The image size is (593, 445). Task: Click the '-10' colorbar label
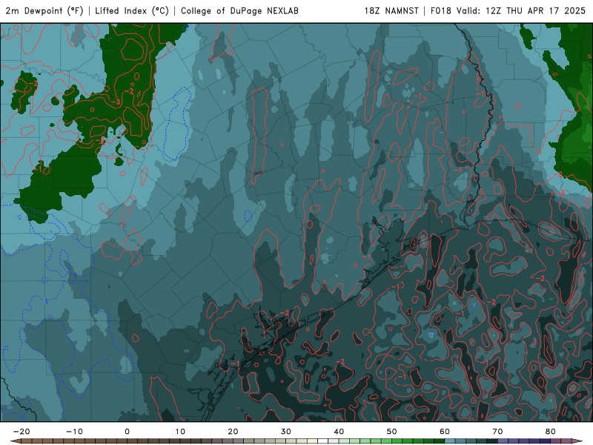(x=74, y=432)
